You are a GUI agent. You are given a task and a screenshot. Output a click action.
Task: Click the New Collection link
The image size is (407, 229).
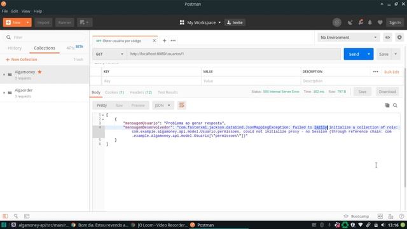[22, 59]
